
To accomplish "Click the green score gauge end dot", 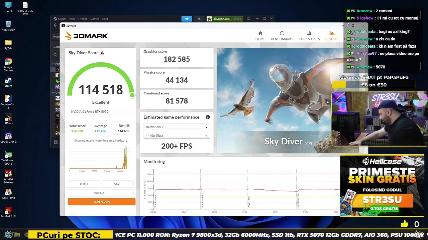I will (132, 95).
